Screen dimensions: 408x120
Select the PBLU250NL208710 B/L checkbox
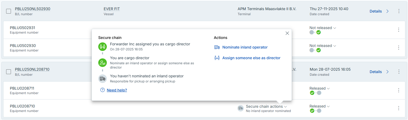9,72
